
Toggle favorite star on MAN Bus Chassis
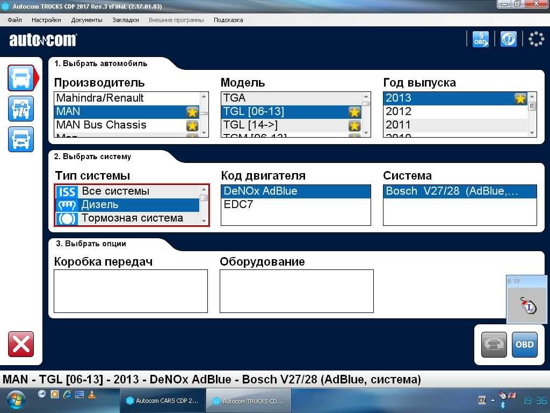point(192,125)
